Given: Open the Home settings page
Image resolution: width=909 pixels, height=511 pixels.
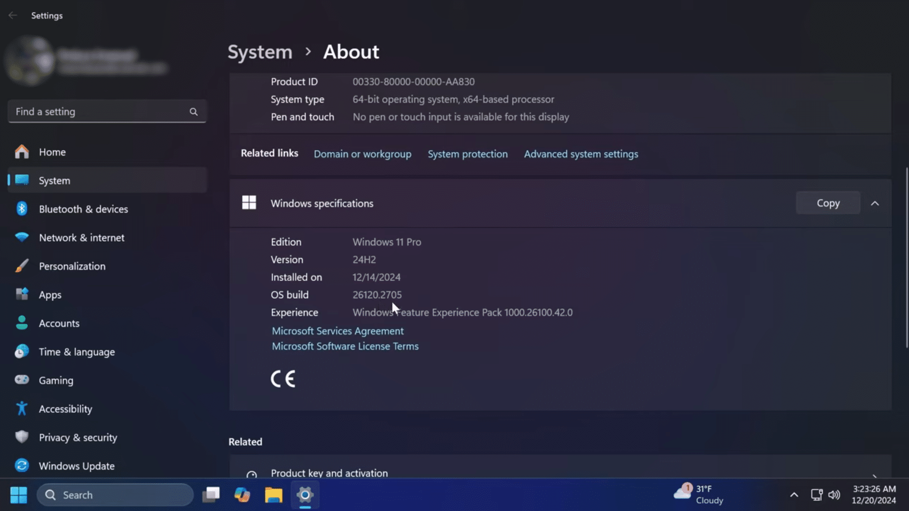Looking at the screenshot, I should (x=107, y=152).
